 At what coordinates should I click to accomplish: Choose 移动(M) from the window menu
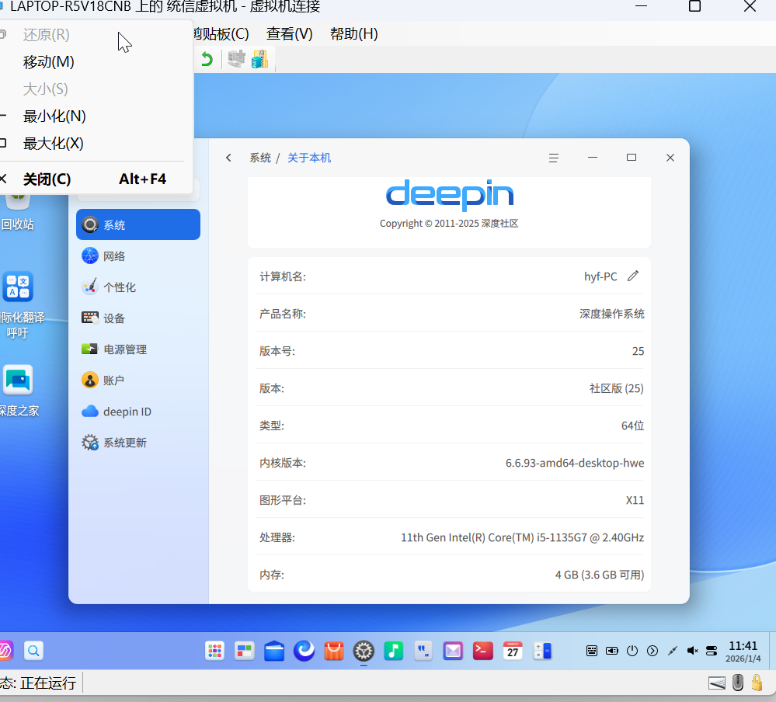96,62
